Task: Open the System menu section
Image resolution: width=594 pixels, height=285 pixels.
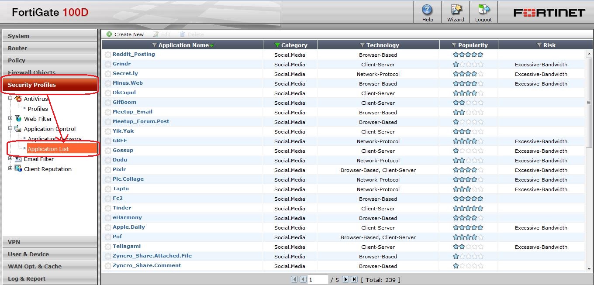Action: pyautogui.click(x=50, y=36)
